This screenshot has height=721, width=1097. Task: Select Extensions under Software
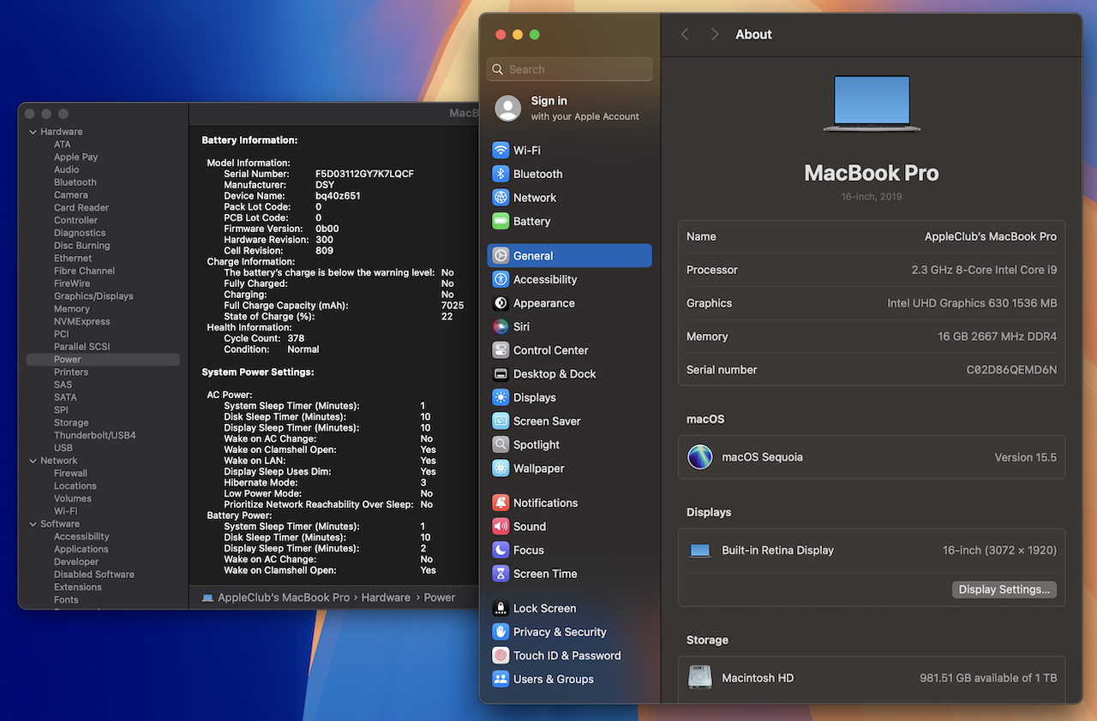coord(78,587)
